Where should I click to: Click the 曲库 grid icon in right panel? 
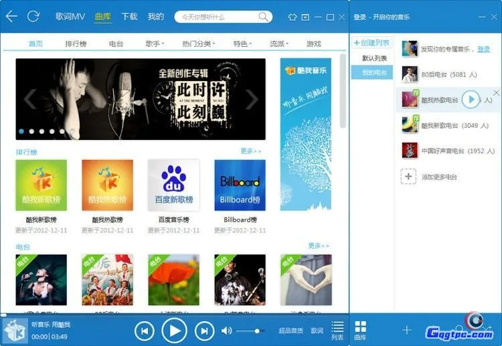pyautogui.click(x=361, y=329)
